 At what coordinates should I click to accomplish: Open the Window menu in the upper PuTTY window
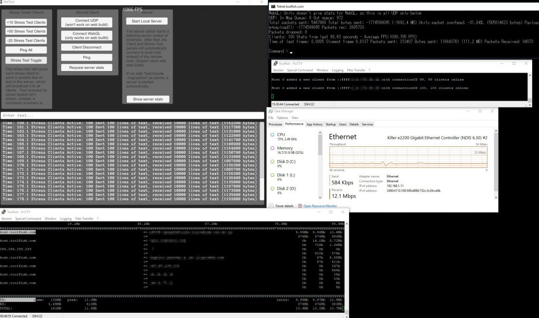tap(322, 70)
